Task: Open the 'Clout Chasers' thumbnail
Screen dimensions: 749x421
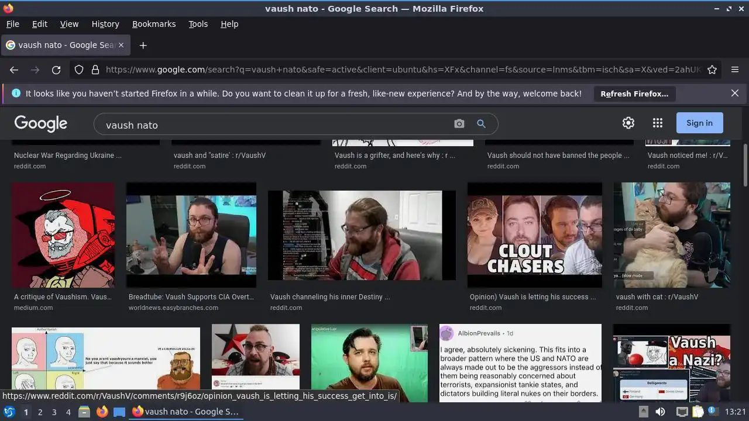Action: point(535,235)
